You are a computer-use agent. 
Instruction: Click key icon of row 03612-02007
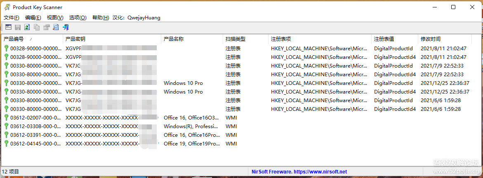point(6,118)
